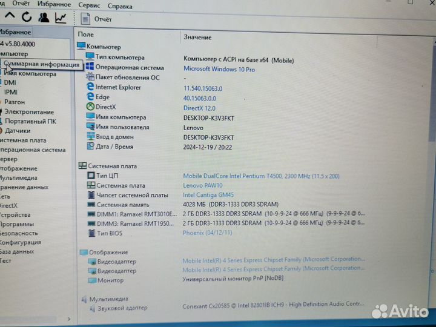
Task: Click the Вход в домен row icon
Action: point(91,136)
